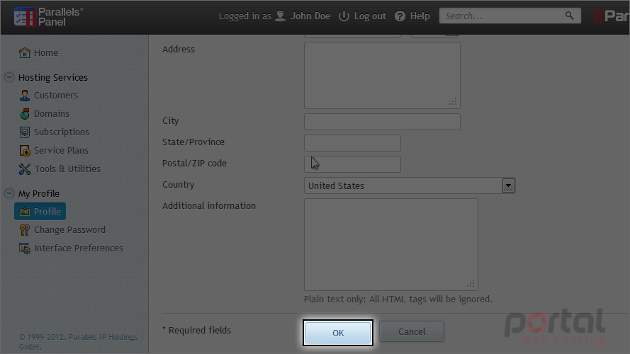Open the Home link

pyautogui.click(x=46, y=52)
